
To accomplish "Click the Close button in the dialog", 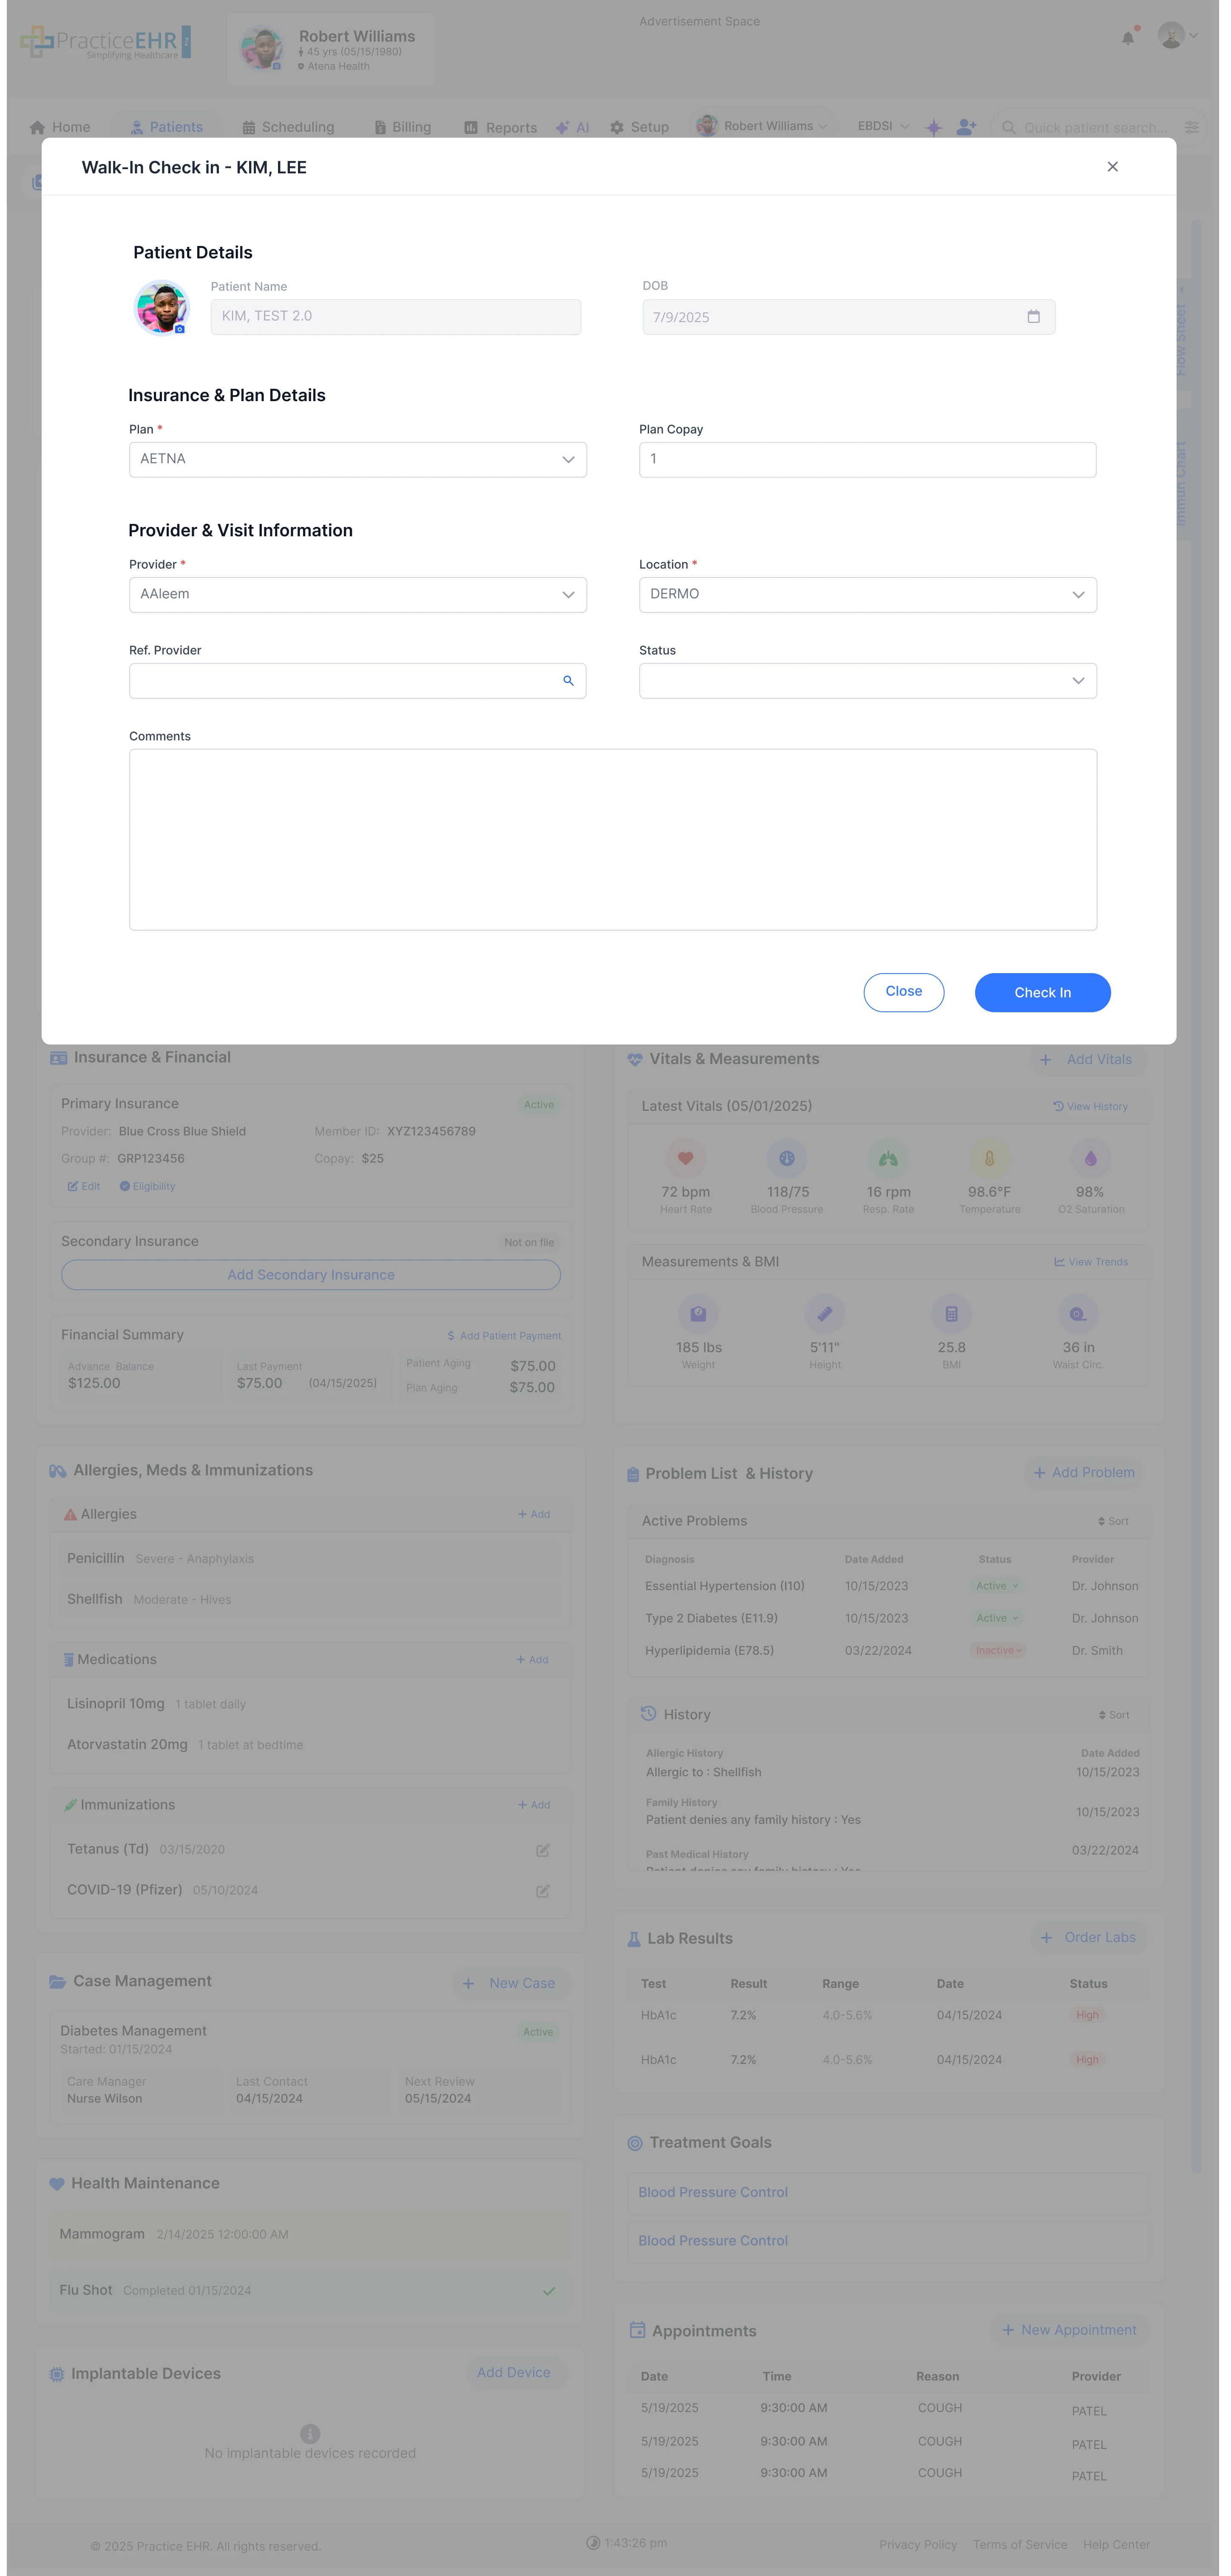I will [x=903, y=992].
